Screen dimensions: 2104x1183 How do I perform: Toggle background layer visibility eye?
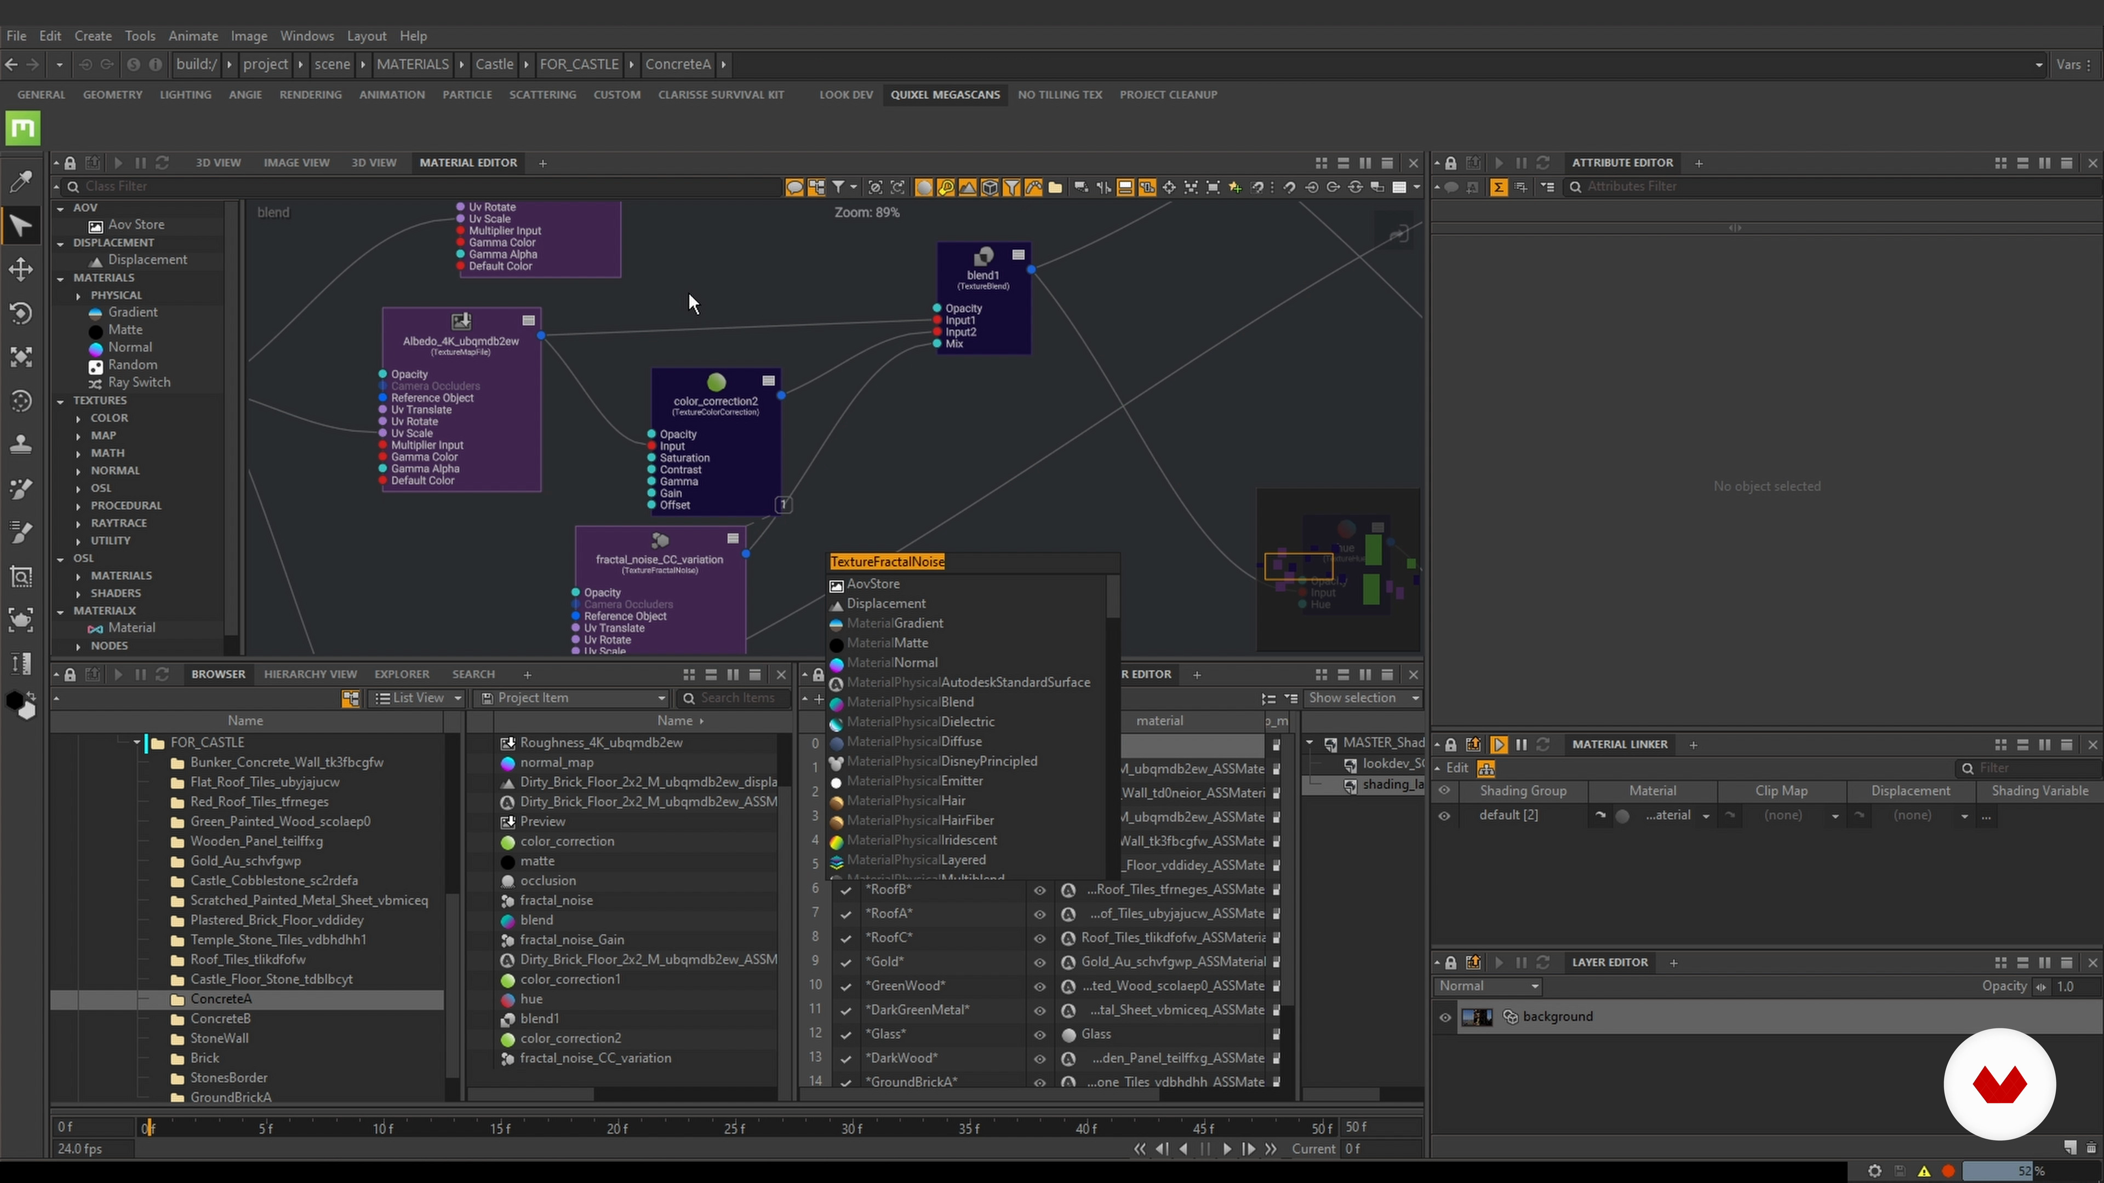click(x=1445, y=1017)
